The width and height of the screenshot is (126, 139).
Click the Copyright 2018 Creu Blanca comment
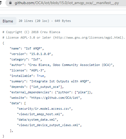point(31,32)
